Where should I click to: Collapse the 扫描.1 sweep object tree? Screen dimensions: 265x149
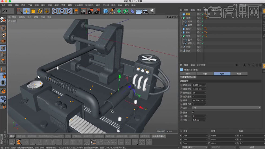[x=181, y=18]
